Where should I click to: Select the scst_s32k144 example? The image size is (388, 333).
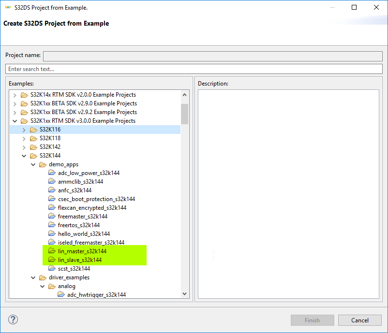[74, 268]
